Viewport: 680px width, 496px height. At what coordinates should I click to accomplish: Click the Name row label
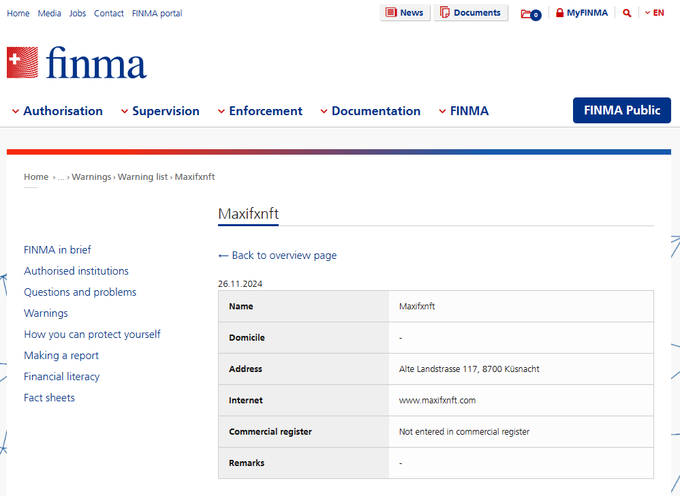[x=241, y=306]
